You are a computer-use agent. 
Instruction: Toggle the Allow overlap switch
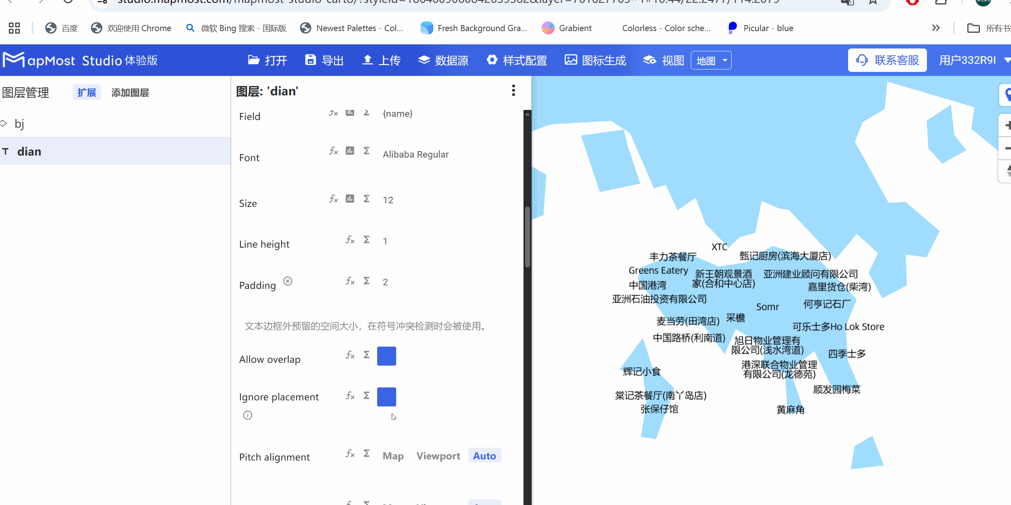tap(386, 356)
